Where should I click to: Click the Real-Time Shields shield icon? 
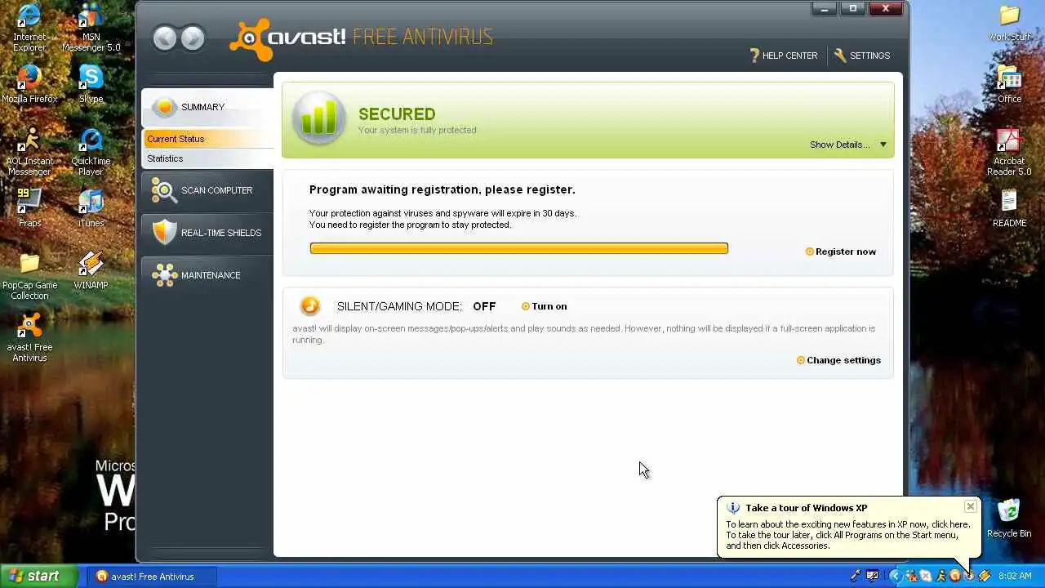click(164, 233)
